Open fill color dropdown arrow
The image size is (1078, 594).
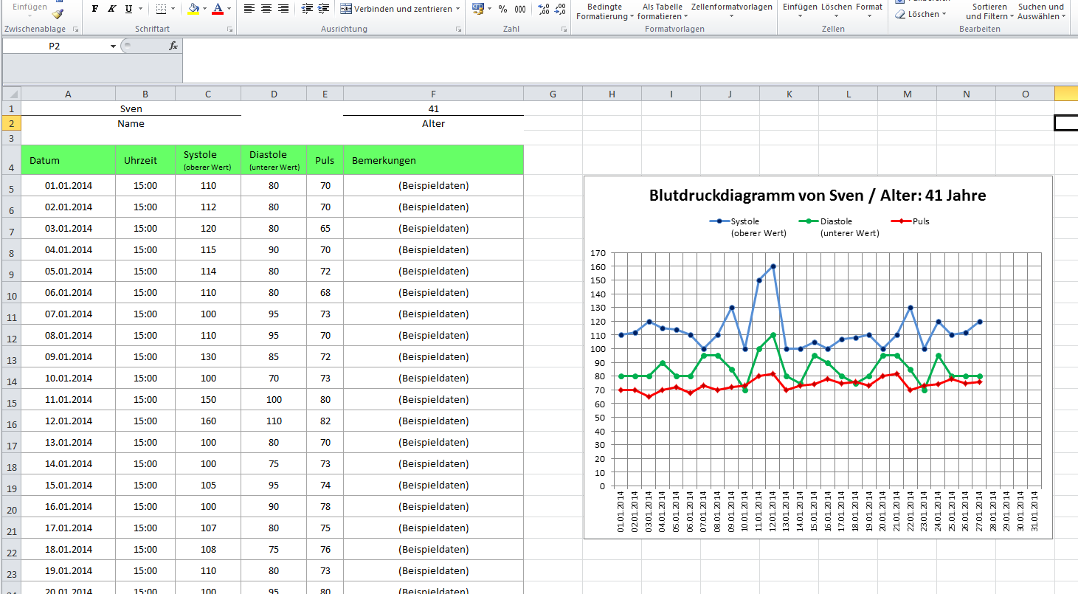(x=205, y=9)
